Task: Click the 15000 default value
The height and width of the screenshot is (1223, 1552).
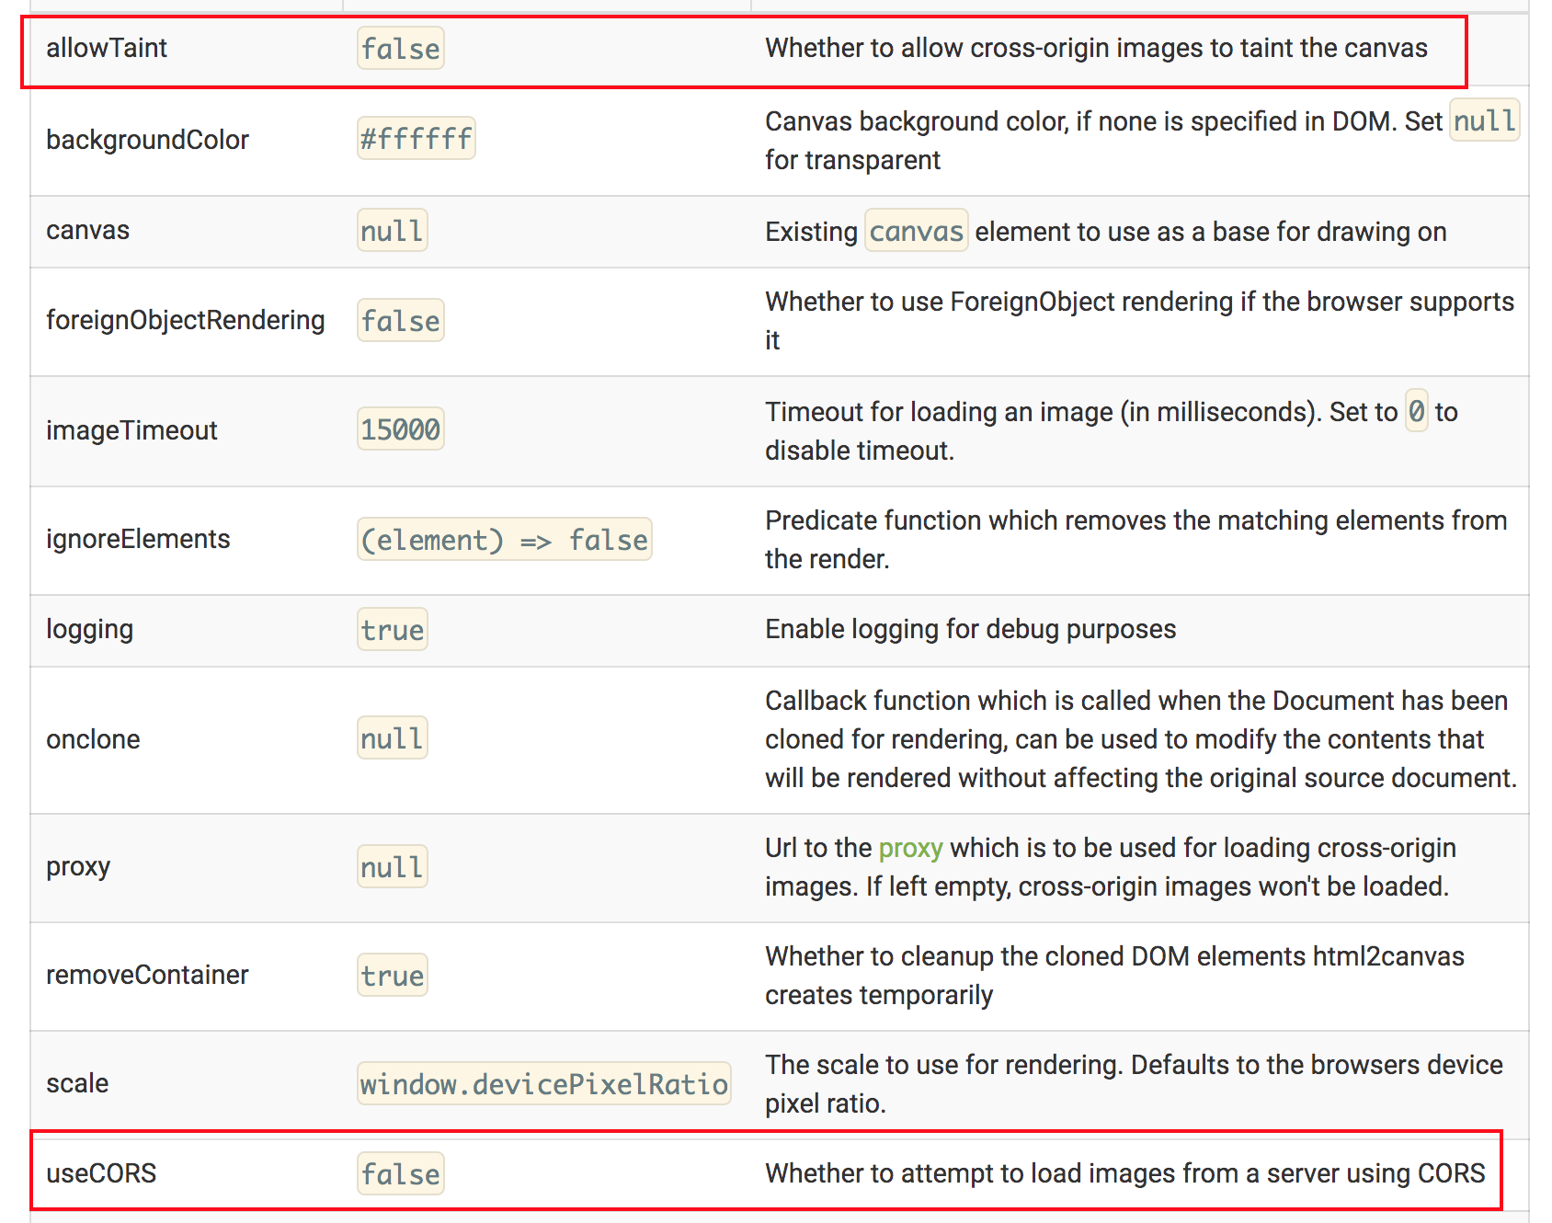Action: [401, 429]
